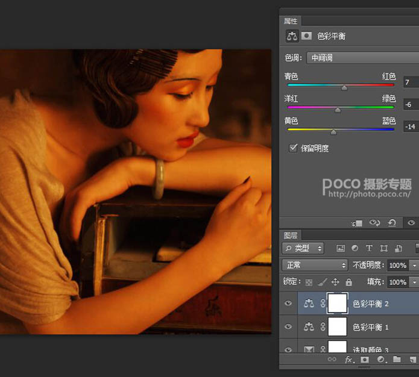Switch to the 属性 tab

coord(291,21)
